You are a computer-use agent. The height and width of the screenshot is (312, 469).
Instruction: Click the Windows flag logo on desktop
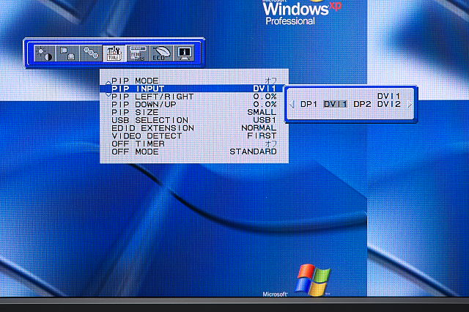coord(313,279)
